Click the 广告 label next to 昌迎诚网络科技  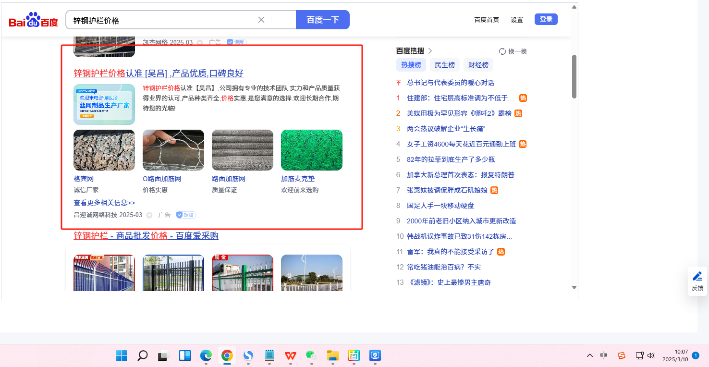point(164,215)
